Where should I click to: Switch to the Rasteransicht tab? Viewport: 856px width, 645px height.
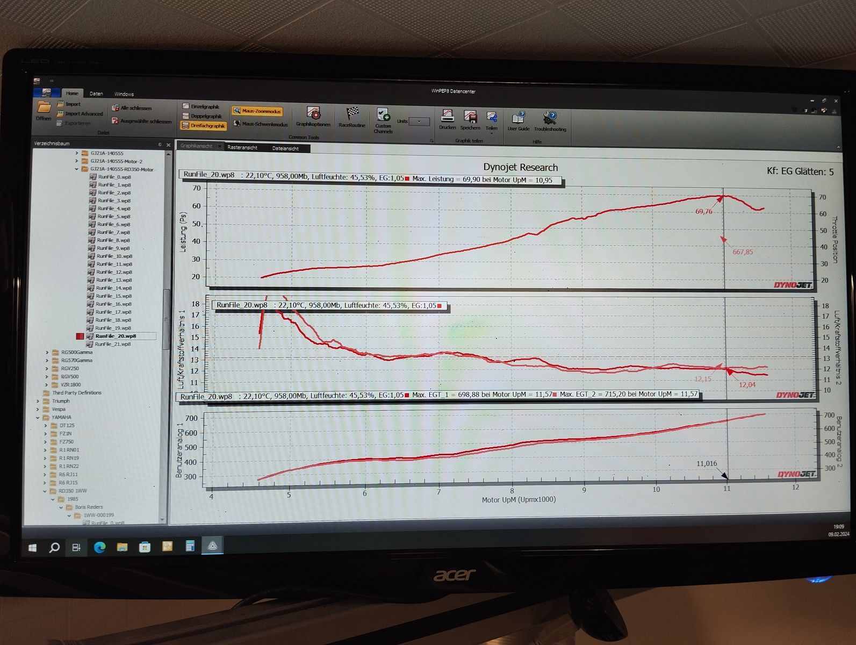242,147
